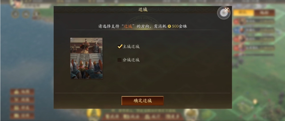Confirm with the 确定迁城 button
This screenshot has height=121, width=285.
click(143, 101)
